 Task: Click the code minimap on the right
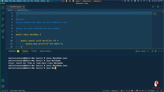coord(155,14)
